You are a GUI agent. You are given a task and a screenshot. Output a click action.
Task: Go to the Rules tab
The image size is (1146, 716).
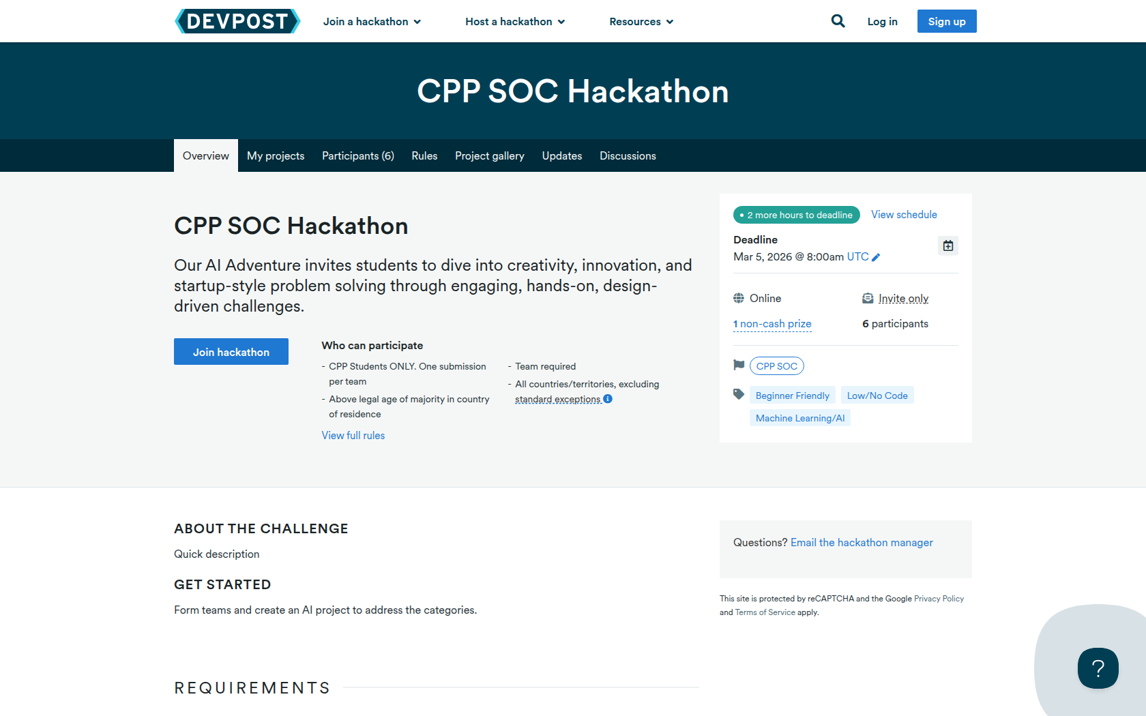(x=424, y=156)
